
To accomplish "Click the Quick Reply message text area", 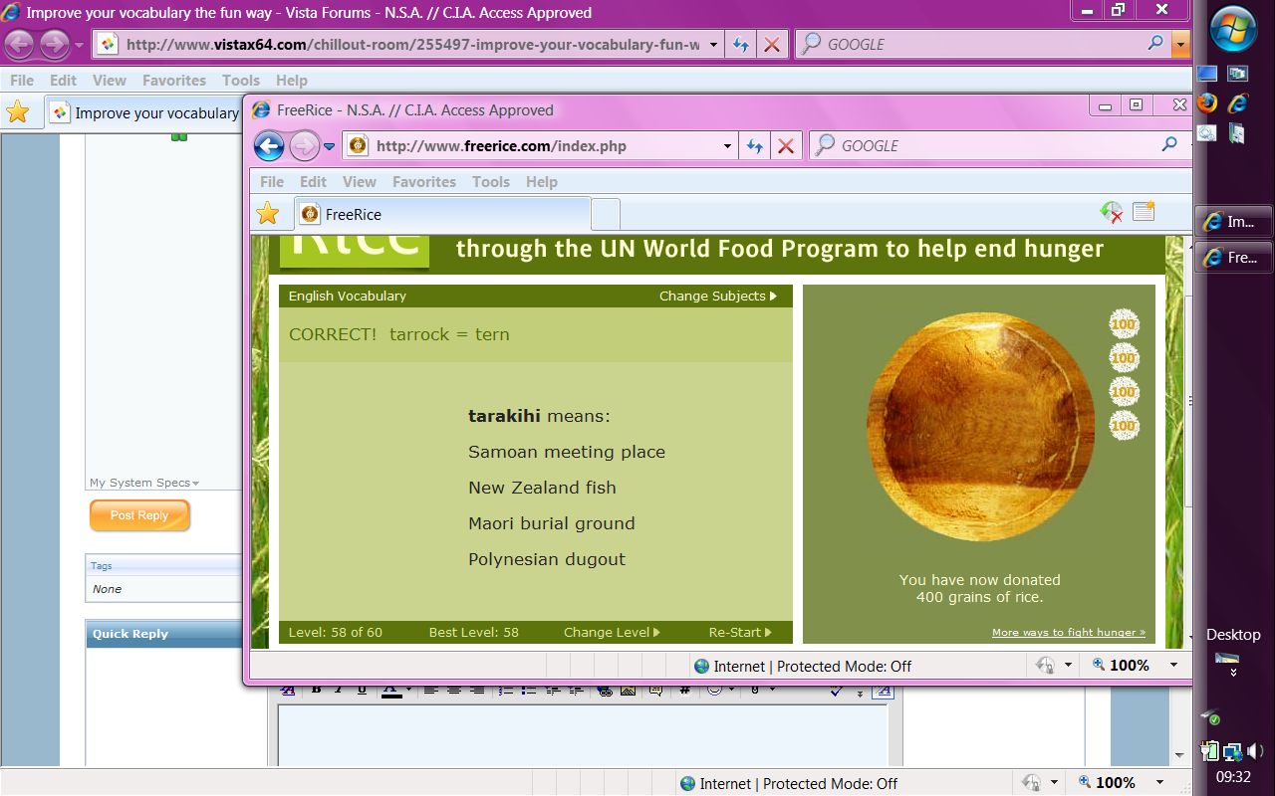I will click(583, 734).
